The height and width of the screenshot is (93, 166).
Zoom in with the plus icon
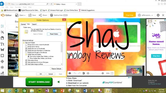[x=103, y=73]
